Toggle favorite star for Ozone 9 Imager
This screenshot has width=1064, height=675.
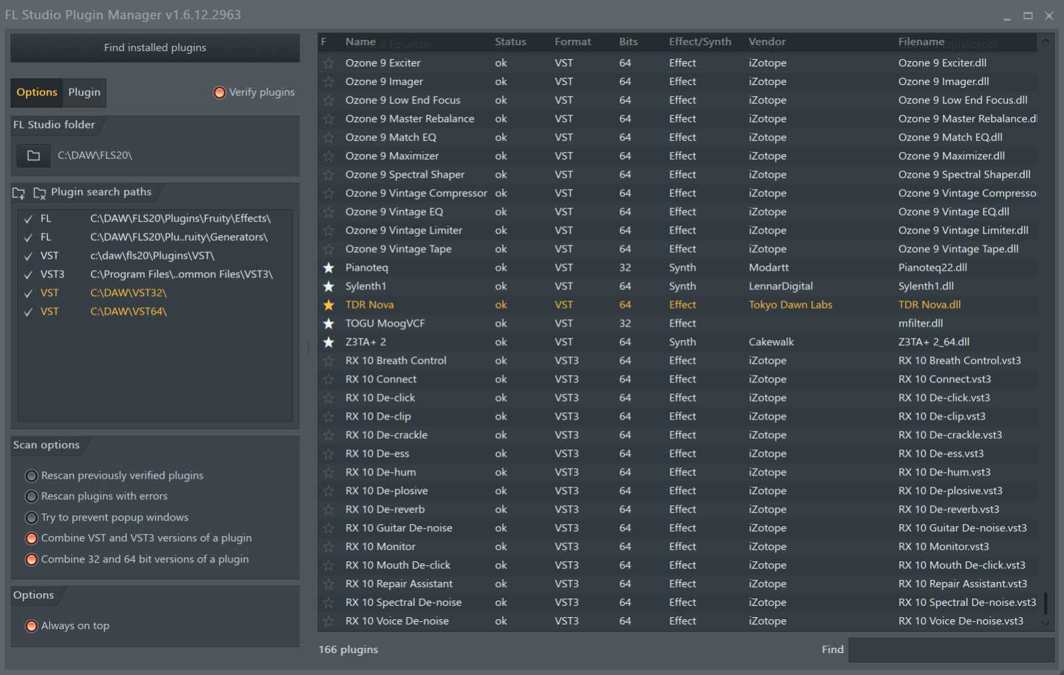coord(329,82)
